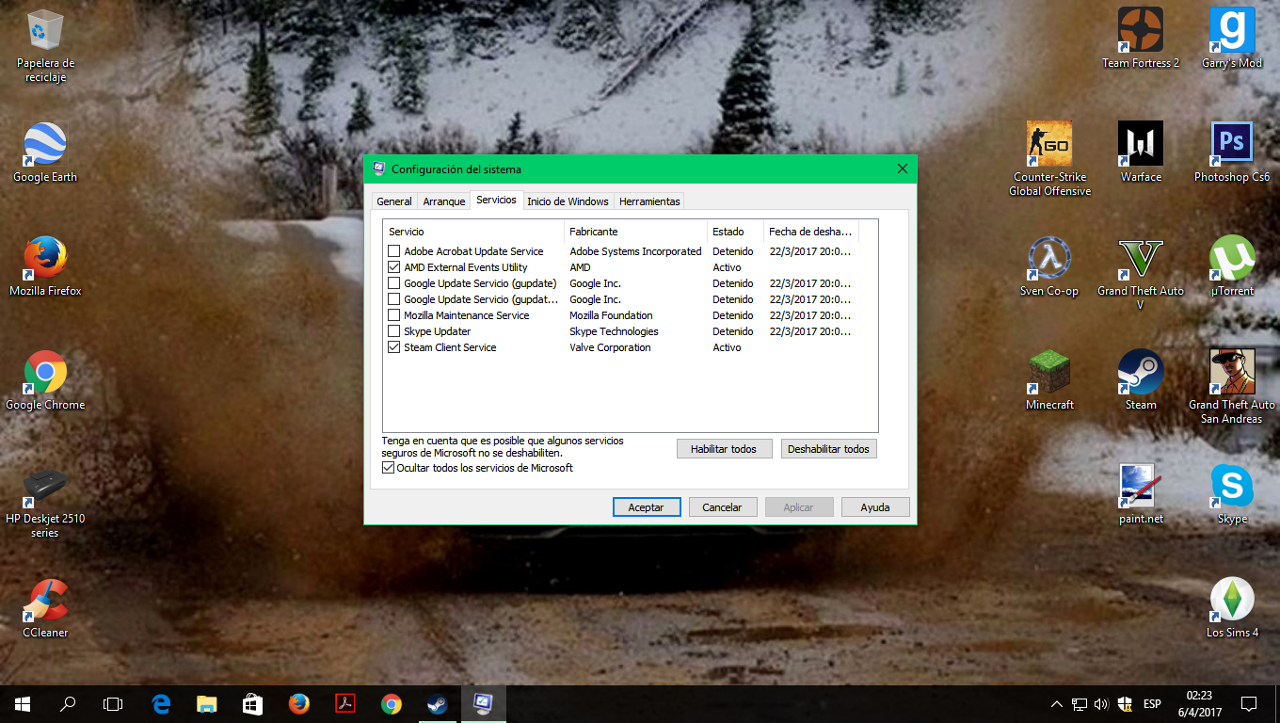Open the Windows Start menu

(23, 704)
